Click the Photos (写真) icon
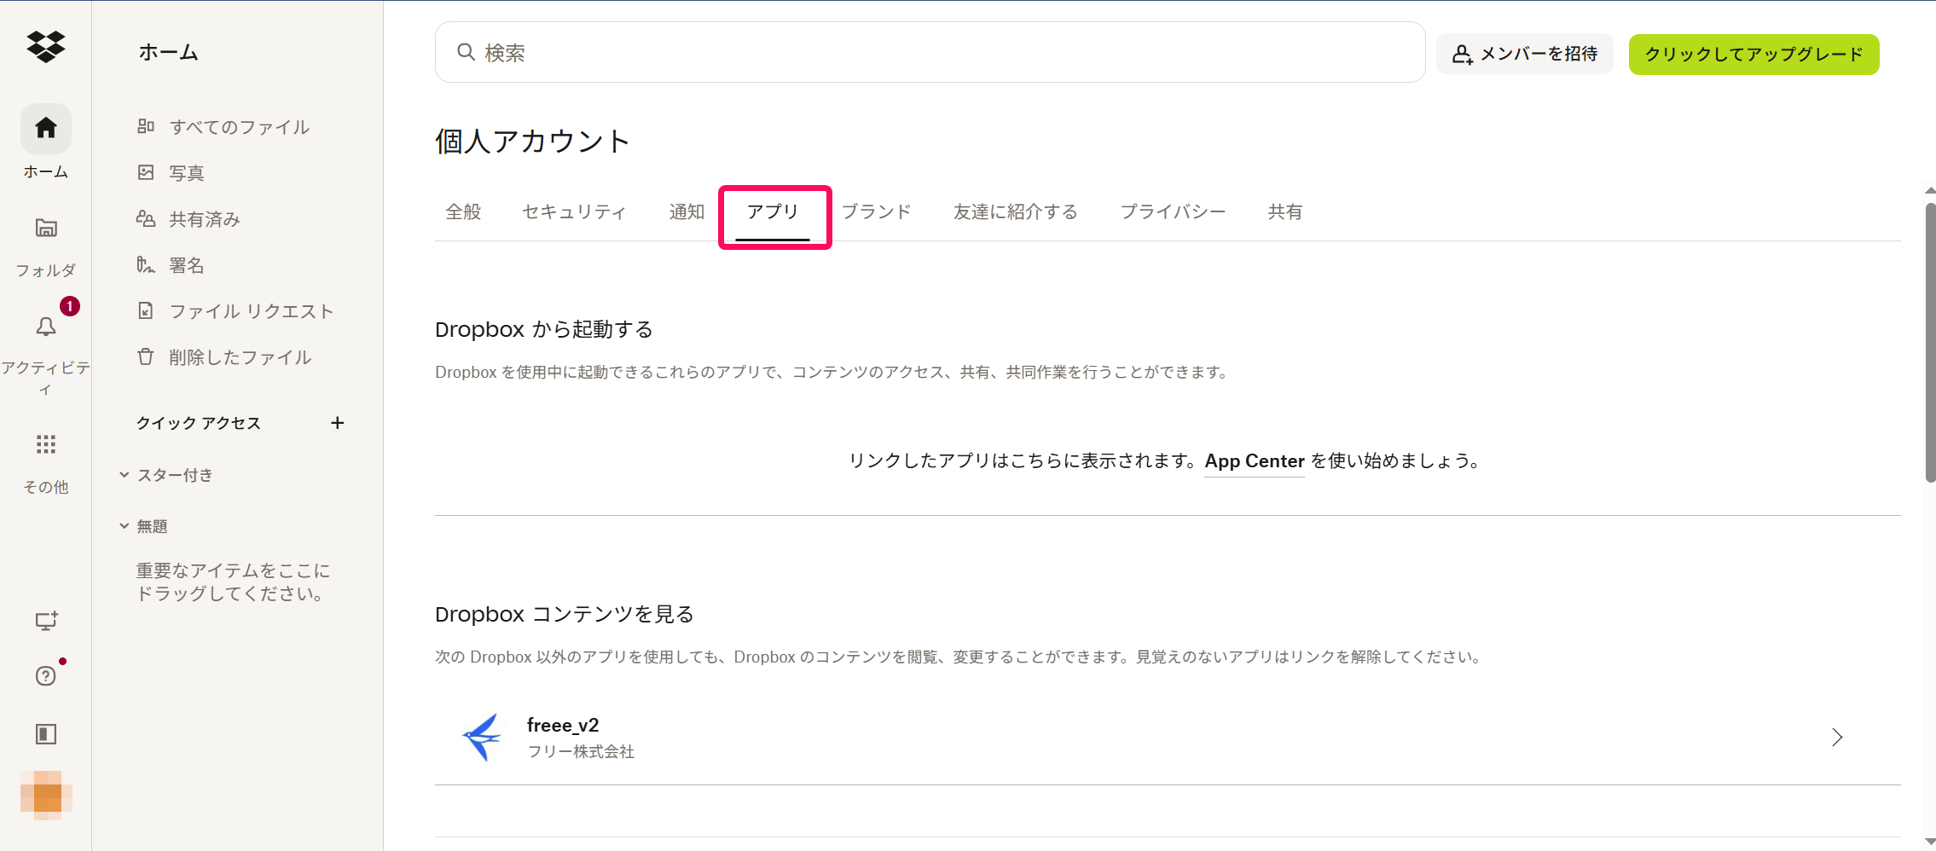Screen dimensions: 1936x851 tap(146, 172)
